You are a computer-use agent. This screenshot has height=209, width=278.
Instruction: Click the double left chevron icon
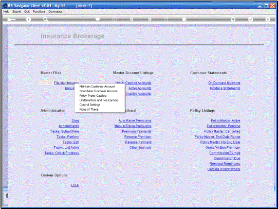(132, 19)
